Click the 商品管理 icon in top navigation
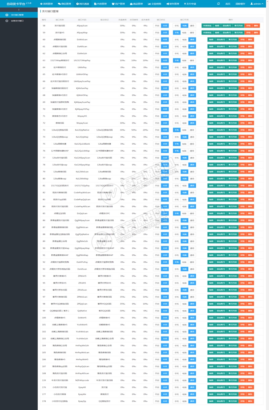This screenshot has height=410, width=269. click(x=131, y=4)
